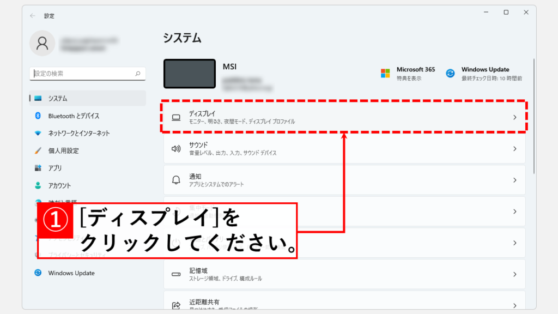Click the notification bell icon
558x314 pixels.
click(176, 180)
